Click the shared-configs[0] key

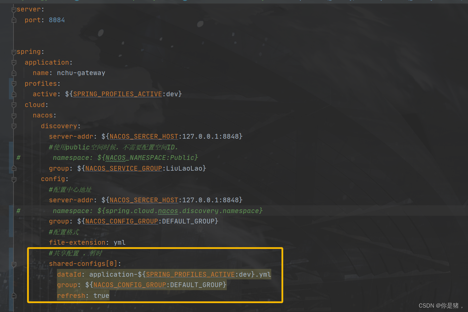[x=83, y=264]
